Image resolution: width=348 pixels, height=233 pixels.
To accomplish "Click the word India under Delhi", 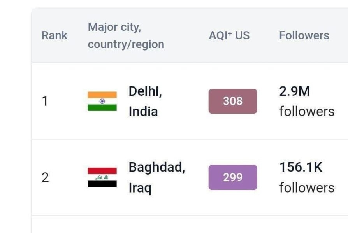I will point(143,112).
